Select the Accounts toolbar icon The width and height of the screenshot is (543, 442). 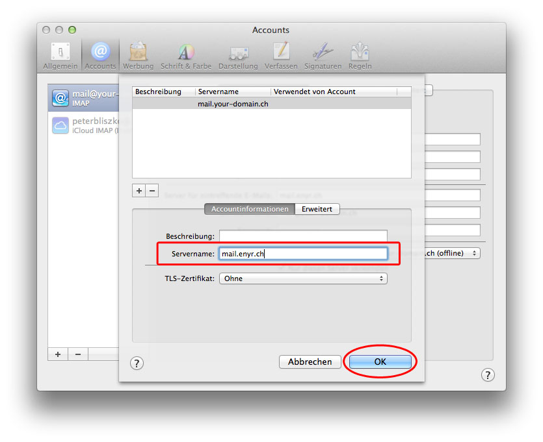(100, 56)
